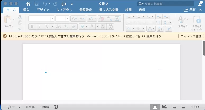This screenshot has height=110, width=205.
Task: Open the レイアウト ribbon tab
Action: pos(64,10)
